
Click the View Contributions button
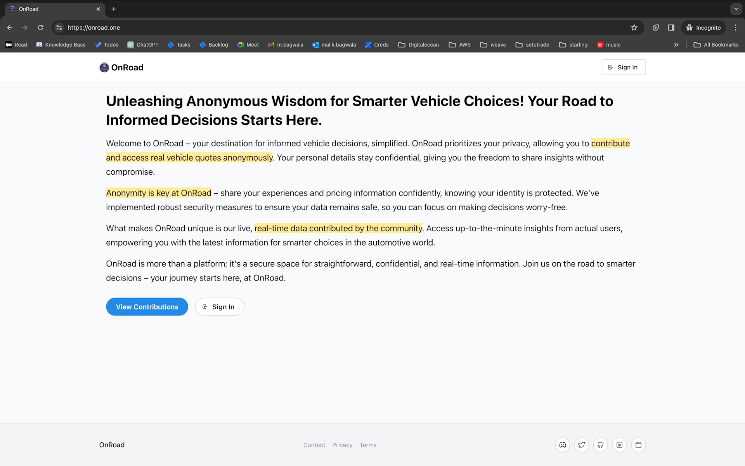coord(147,307)
